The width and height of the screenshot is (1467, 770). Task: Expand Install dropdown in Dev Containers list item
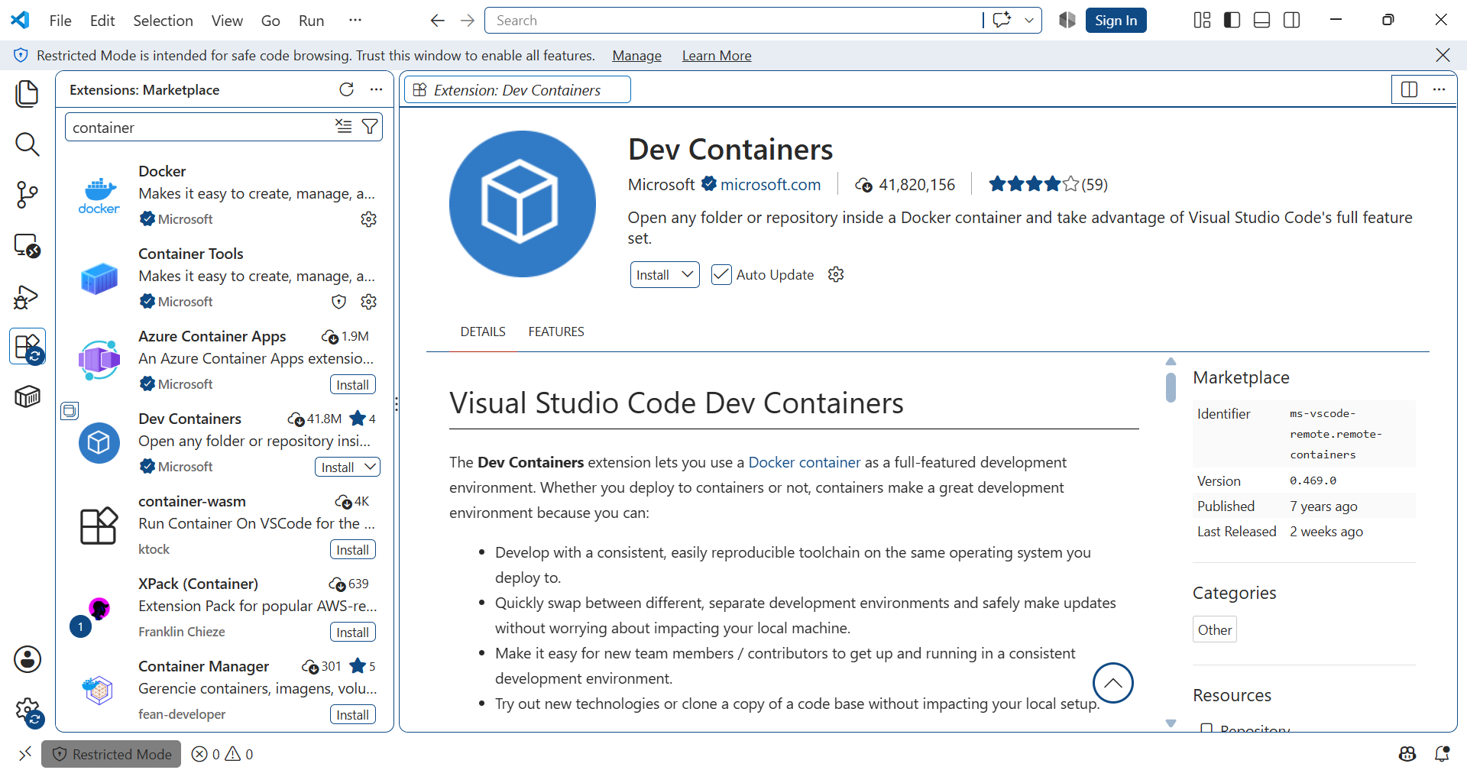coord(370,467)
